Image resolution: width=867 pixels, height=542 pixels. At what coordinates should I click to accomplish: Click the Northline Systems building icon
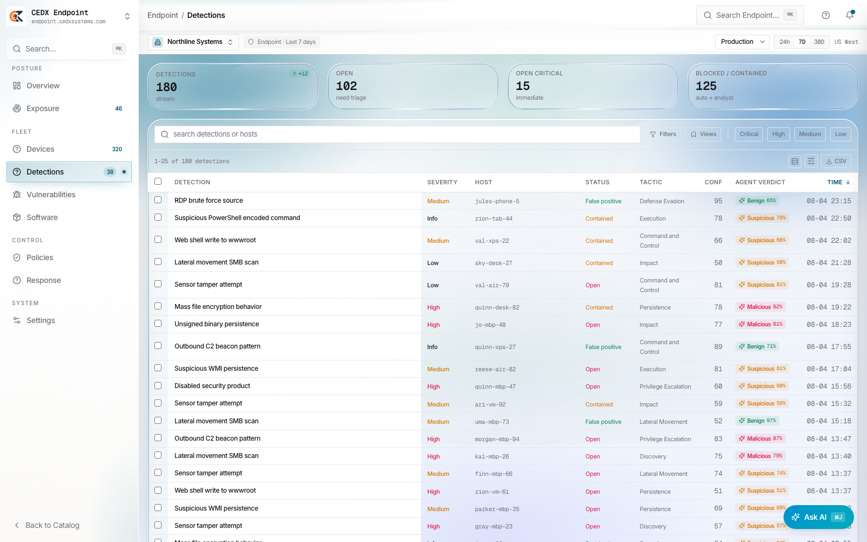point(158,42)
